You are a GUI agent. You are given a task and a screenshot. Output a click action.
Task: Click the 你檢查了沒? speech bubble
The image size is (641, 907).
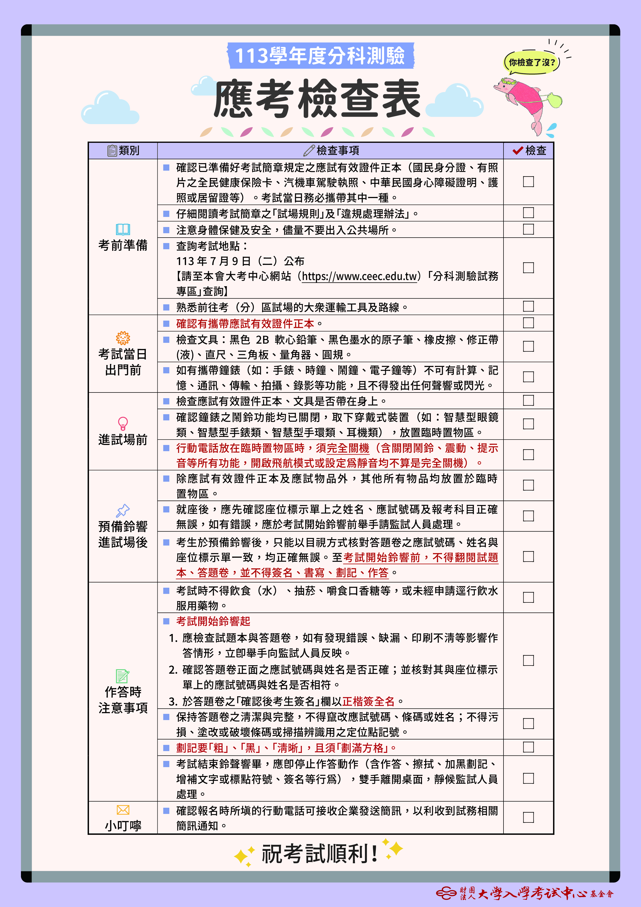coord(532,62)
